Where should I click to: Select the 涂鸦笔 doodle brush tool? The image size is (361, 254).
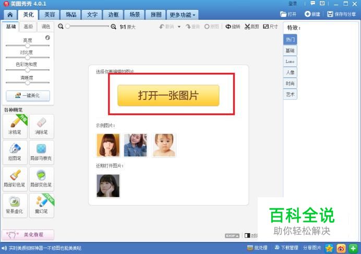pyautogui.click(x=15, y=126)
